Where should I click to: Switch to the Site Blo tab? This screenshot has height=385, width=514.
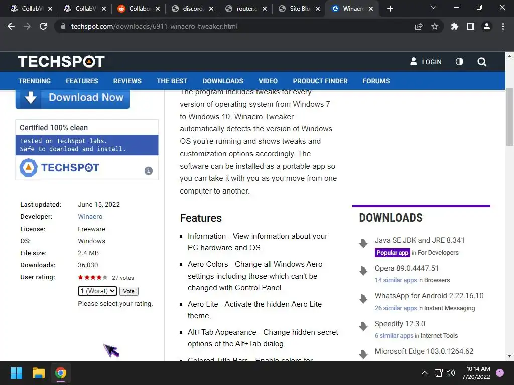300,9
